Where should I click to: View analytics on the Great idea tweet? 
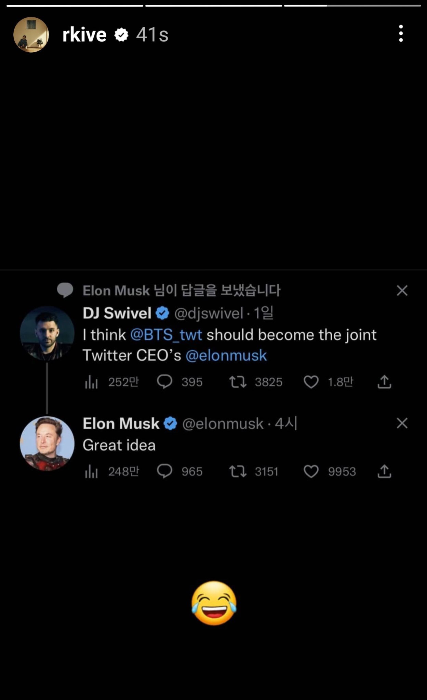pos(91,472)
